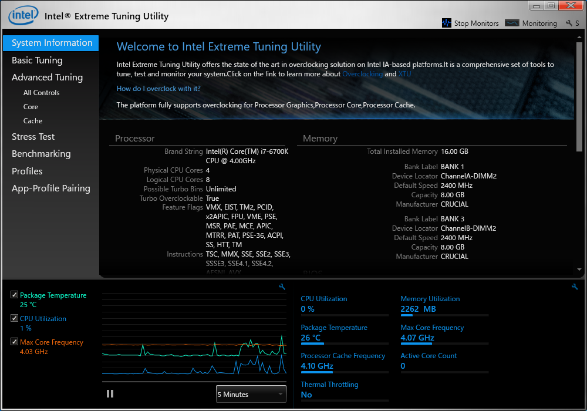The height and width of the screenshot is (411, 587).
Task: Select Core tuning page
Action: pyautogui.click(x=31, y=107)
